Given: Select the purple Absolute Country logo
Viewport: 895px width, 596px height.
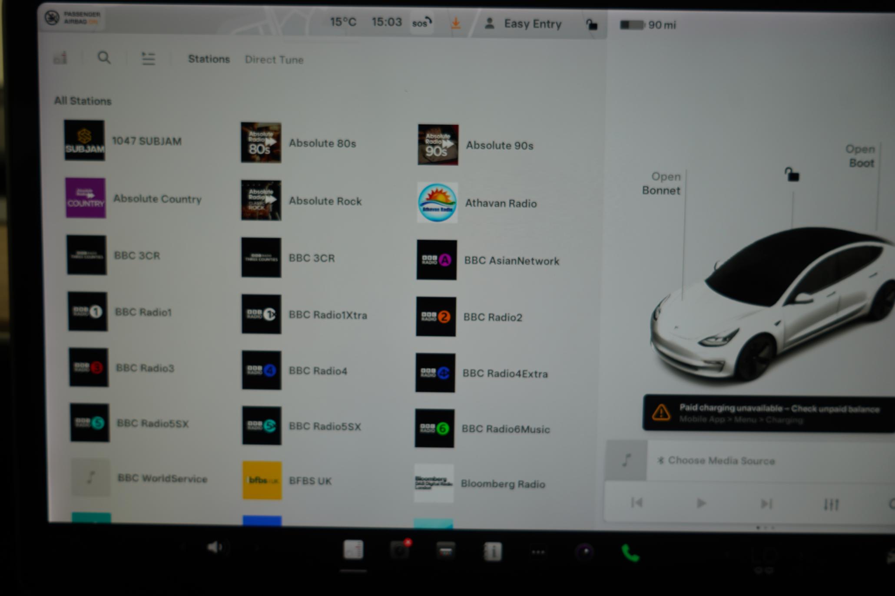Looking at the screenshot, I should [x=86, y=198].
